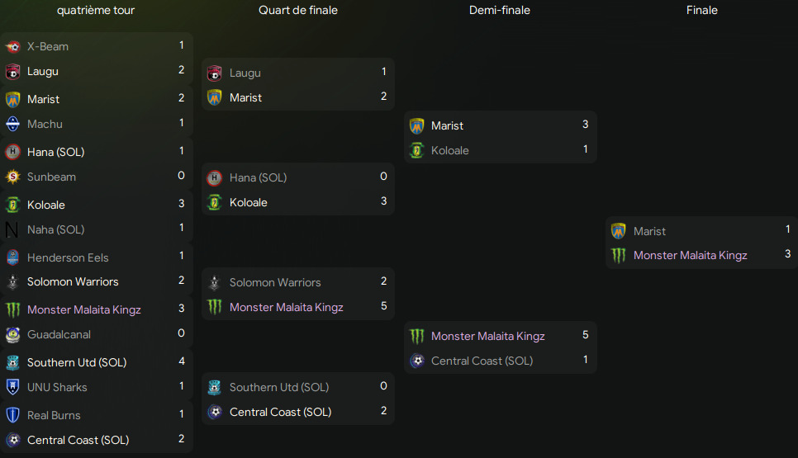Click the Sunbeam club logo
The height and width of the screenshot is (458, 798).
[12, 177]
